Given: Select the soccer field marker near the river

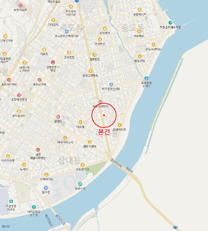Looking at the screenshot, I should (34, 207).
